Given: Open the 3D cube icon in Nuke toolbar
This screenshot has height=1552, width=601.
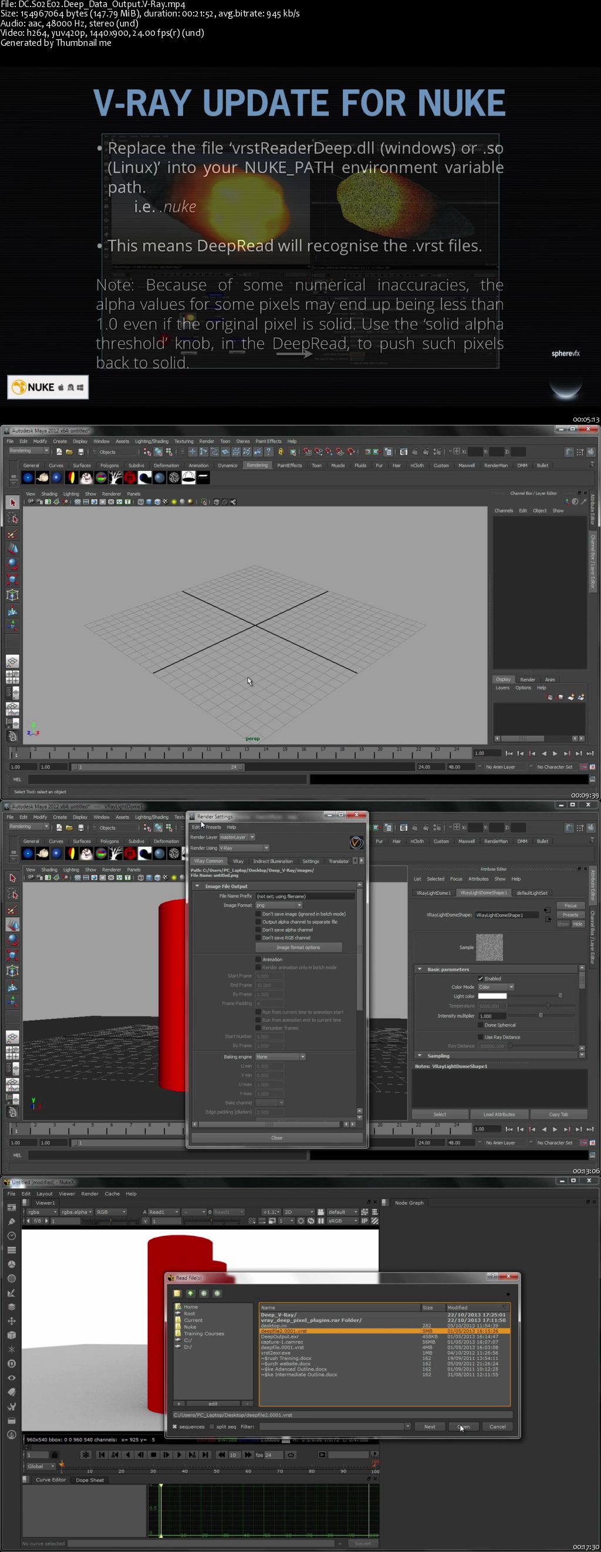Looking at the screenshot, I should point(11,1336).
